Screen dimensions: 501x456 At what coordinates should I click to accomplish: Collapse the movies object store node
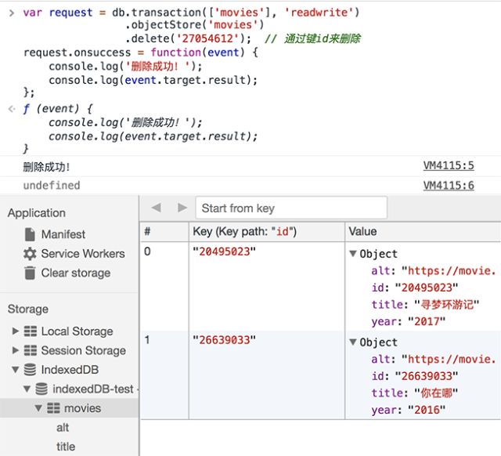click(x=38, y=408)
